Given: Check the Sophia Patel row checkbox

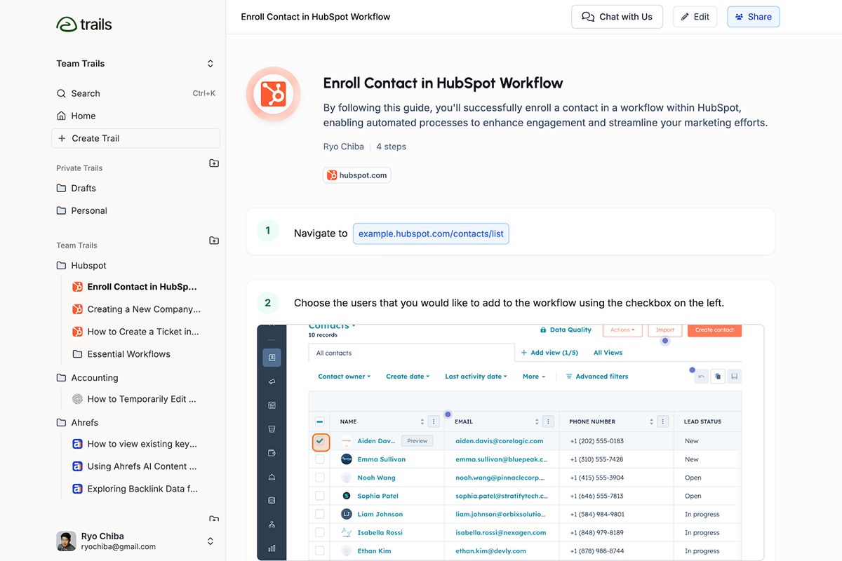Looking at the screenshot, I should coord(320,496).
